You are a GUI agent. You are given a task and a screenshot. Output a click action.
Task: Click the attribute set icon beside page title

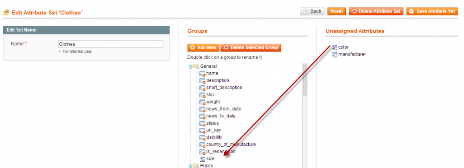click(6, 13)
